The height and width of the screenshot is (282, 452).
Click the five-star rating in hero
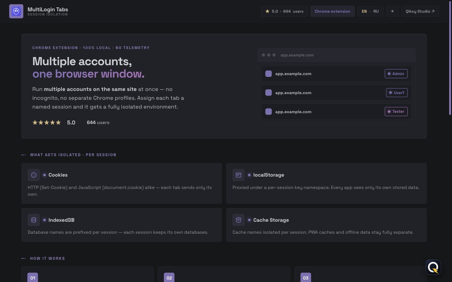pyautogui.click(x=47, y=123)
